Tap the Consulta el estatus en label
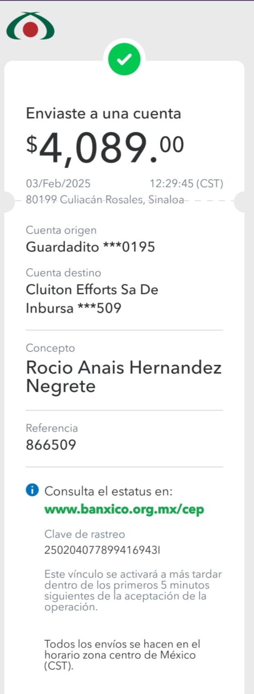 108,491
